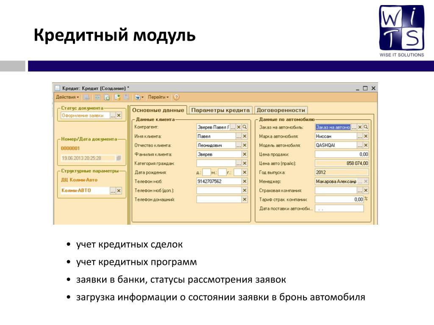Open the blue arrow create-based-on dropdown

coord(139,97)
